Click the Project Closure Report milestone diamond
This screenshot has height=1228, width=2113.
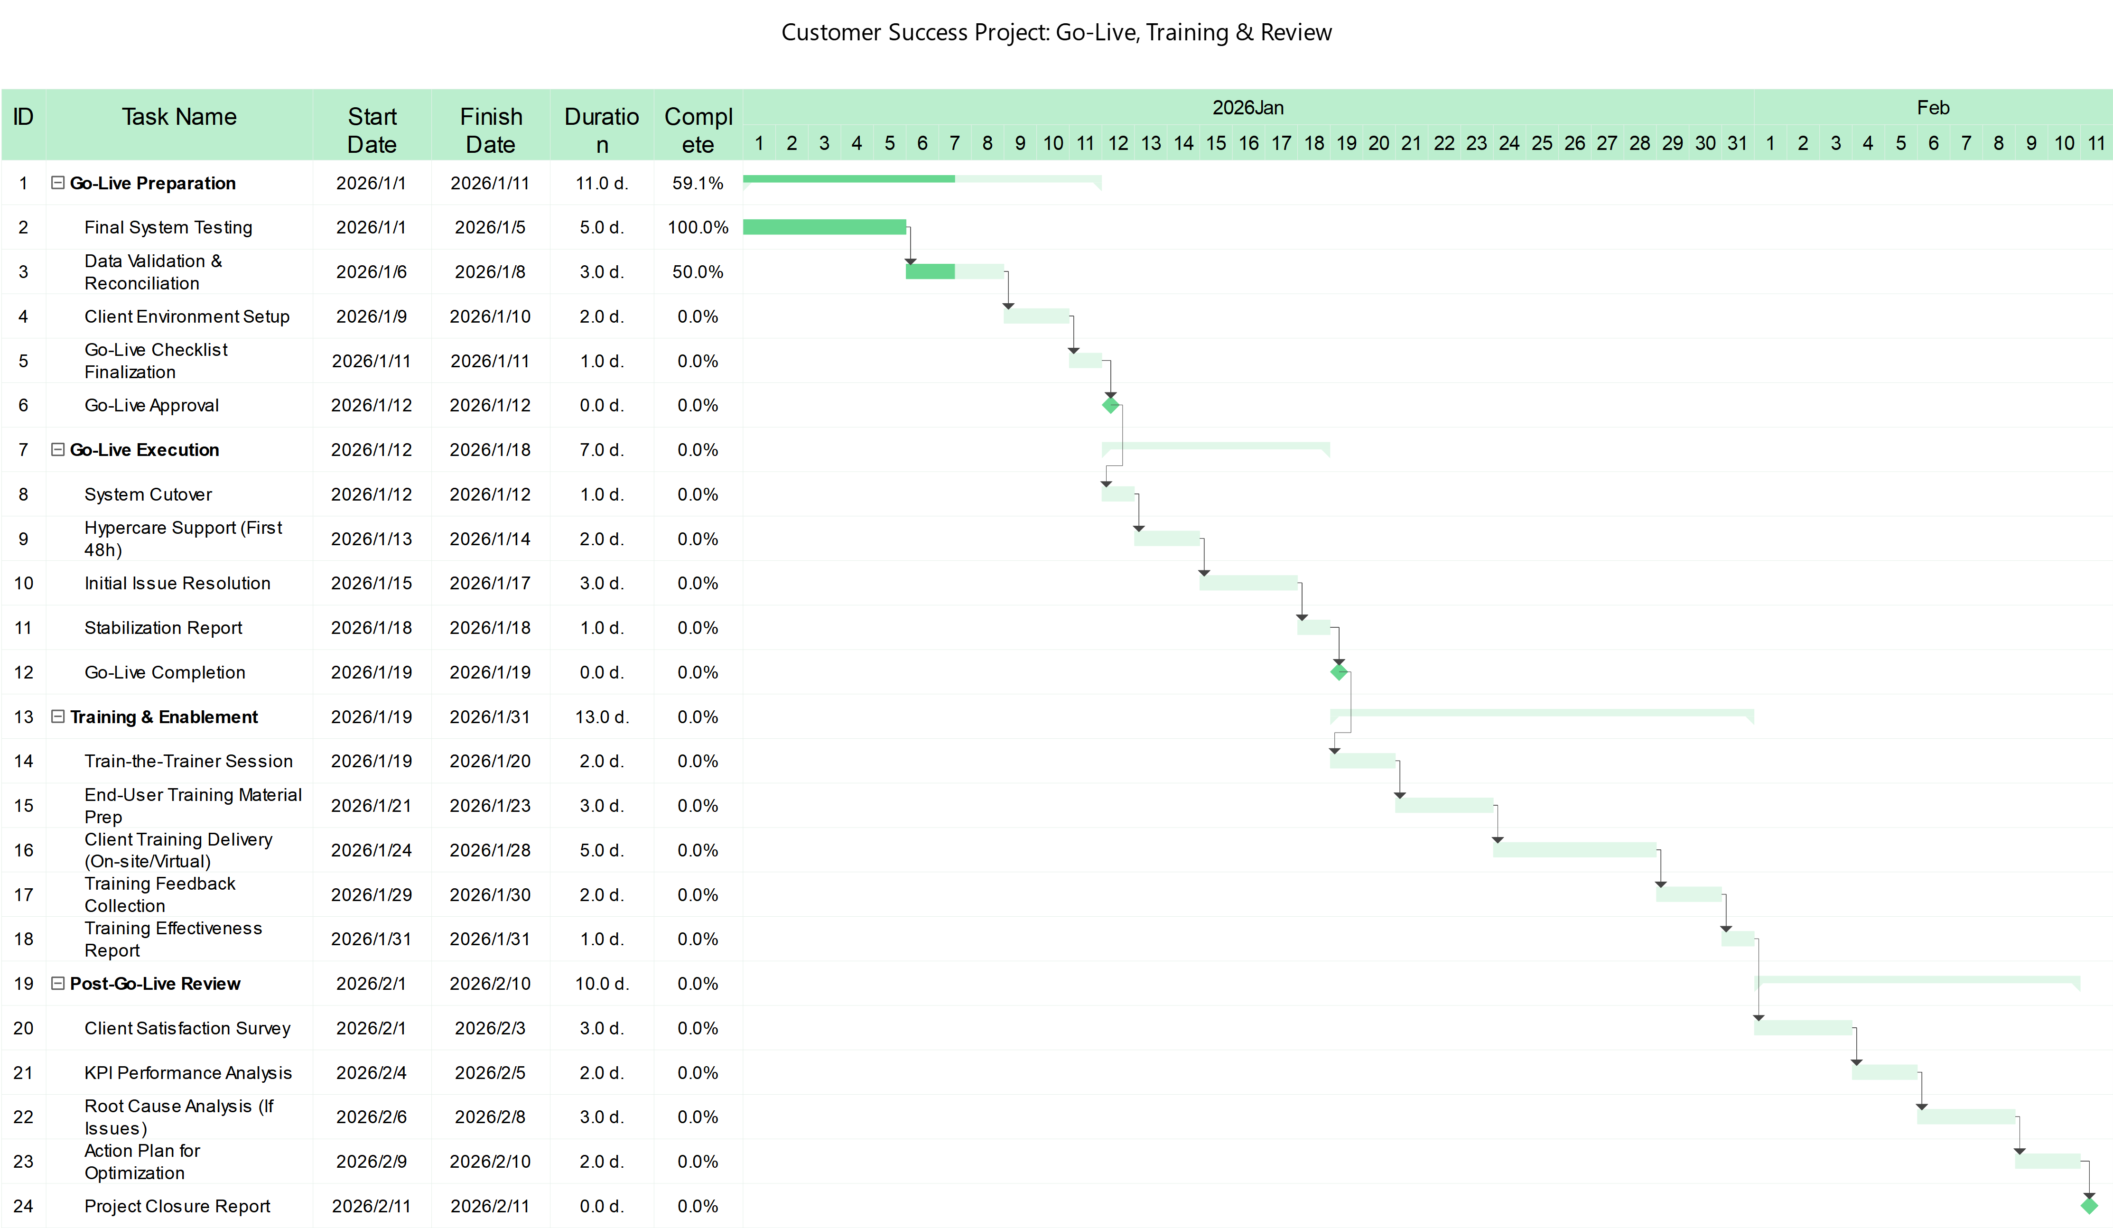pyautogui.click(x=2089, y=1206)
